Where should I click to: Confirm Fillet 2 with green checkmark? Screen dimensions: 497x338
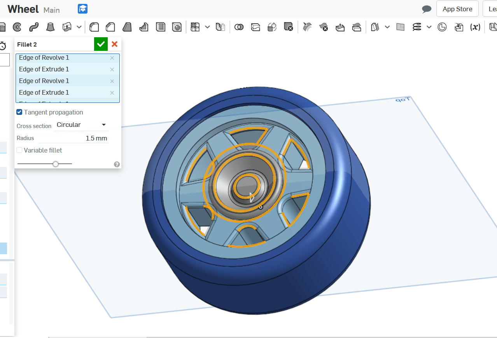point(101,44)
